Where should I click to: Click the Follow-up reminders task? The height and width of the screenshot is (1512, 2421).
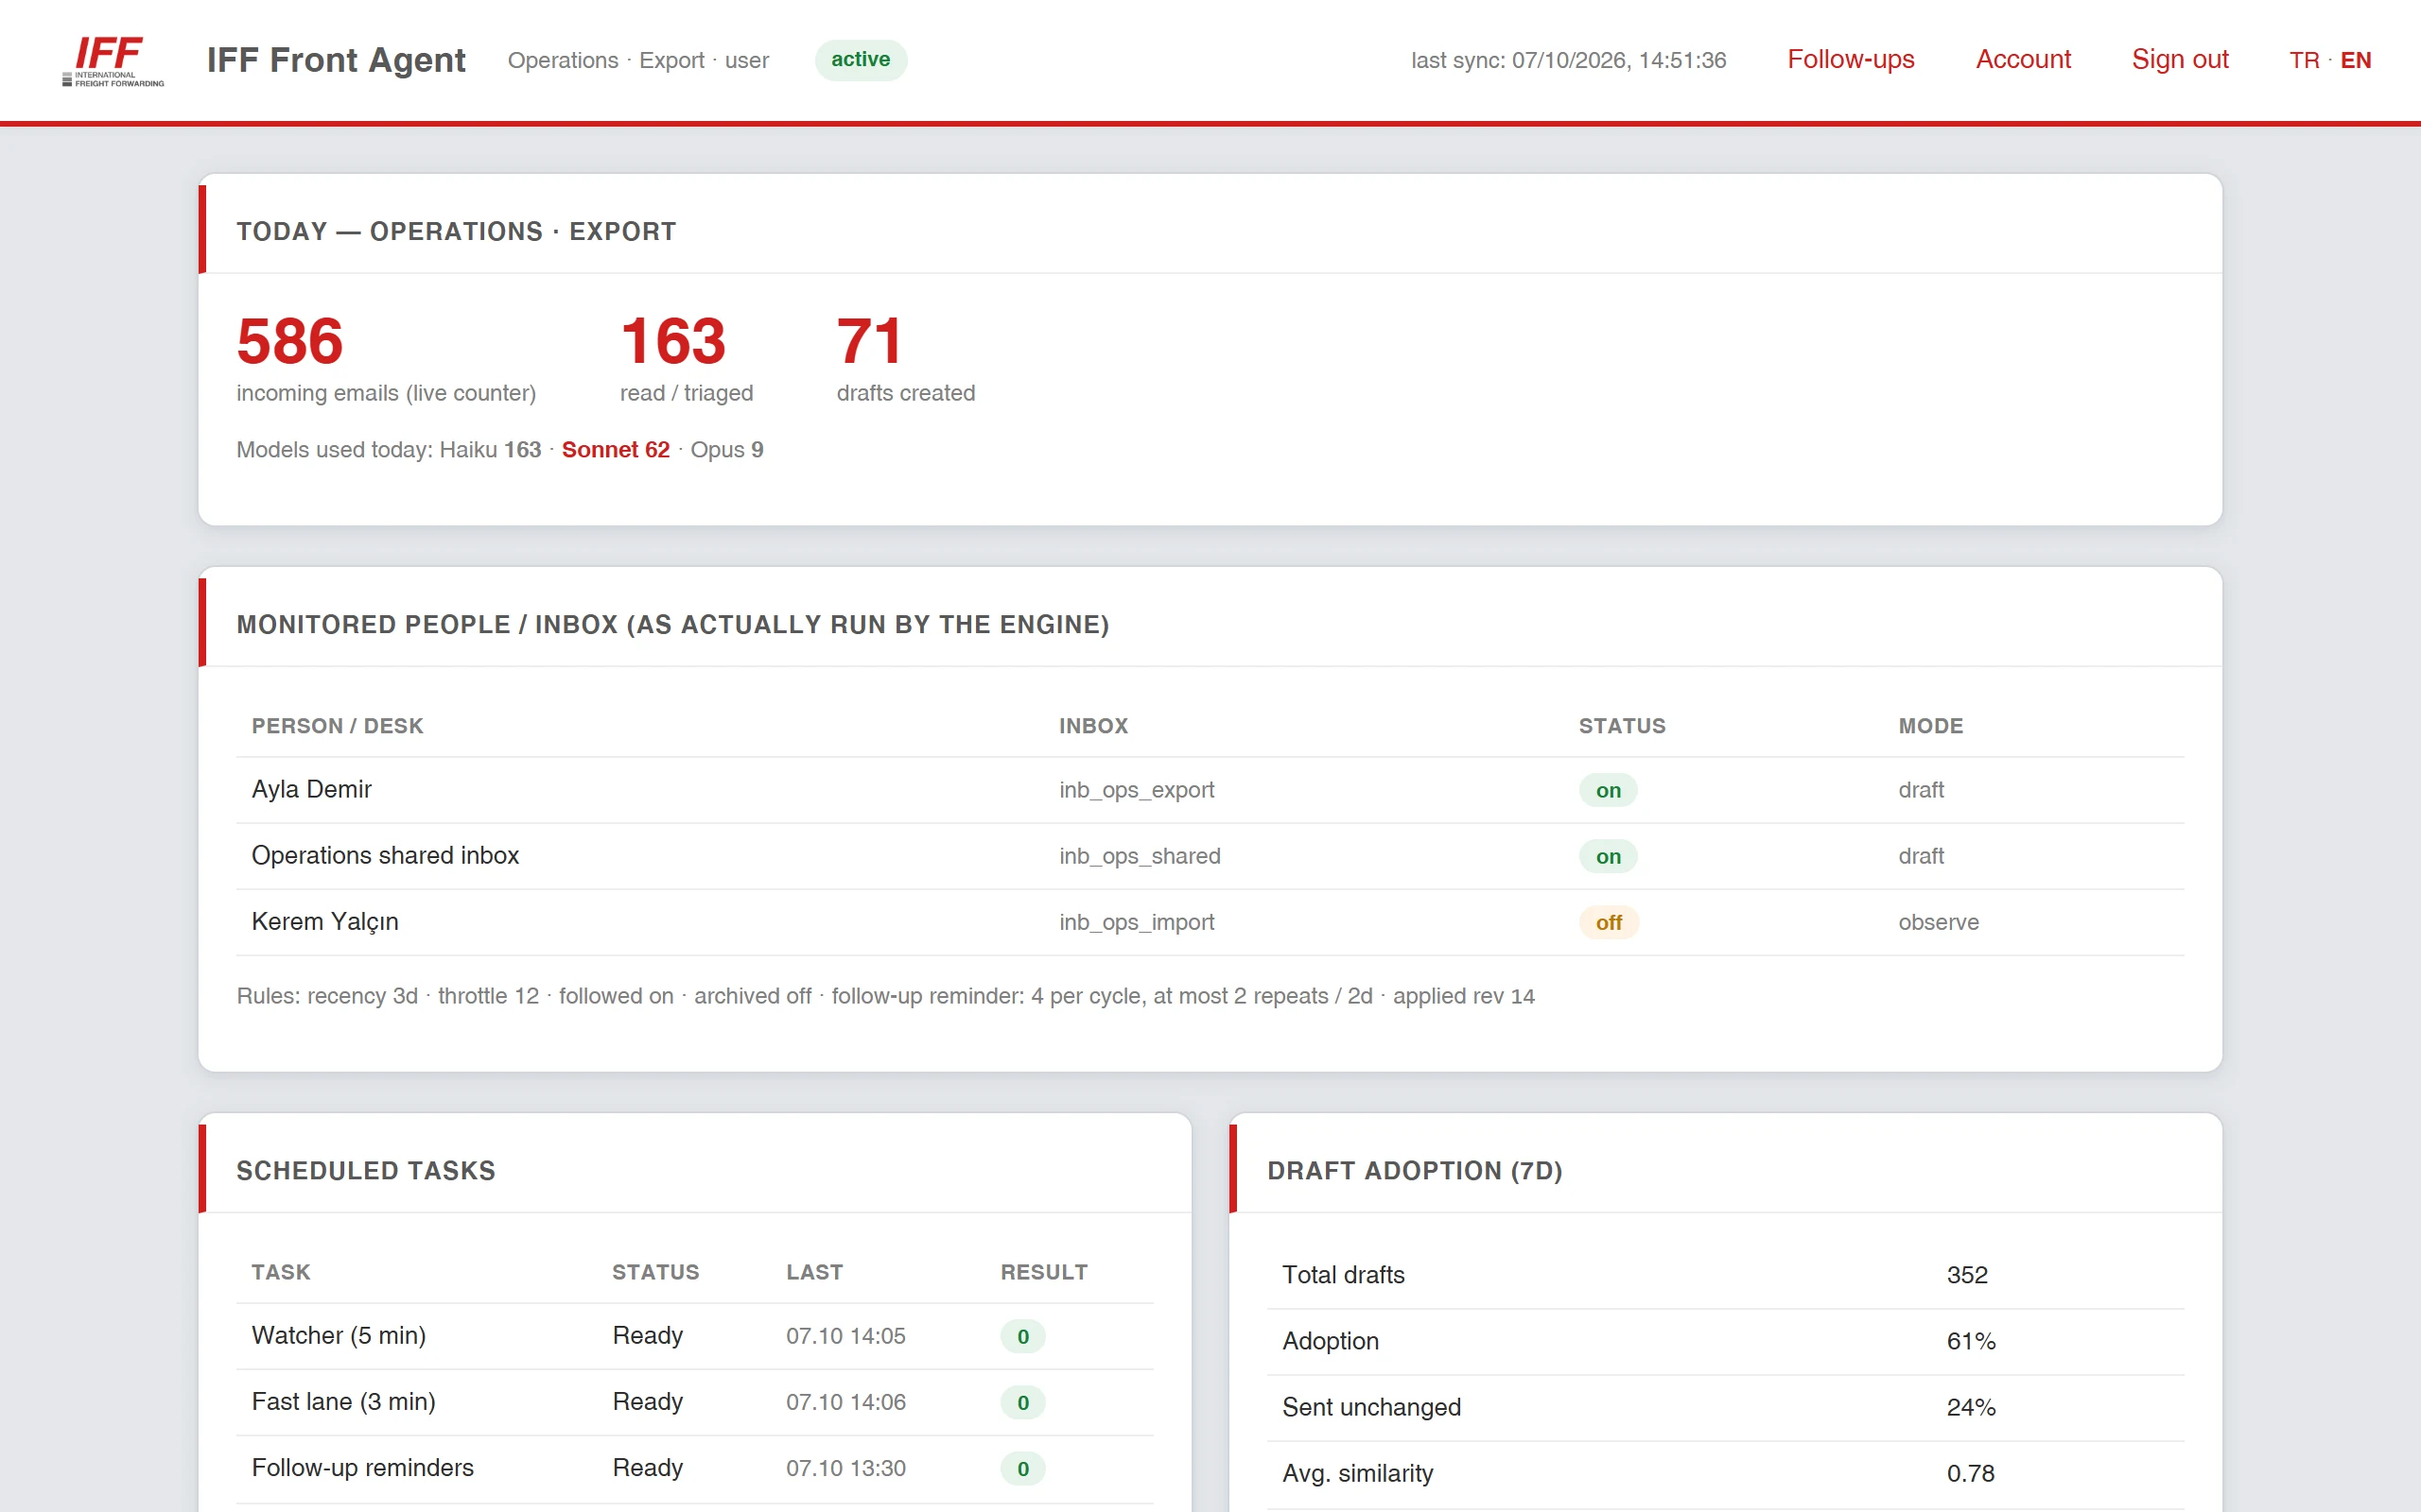[363, 1467]
